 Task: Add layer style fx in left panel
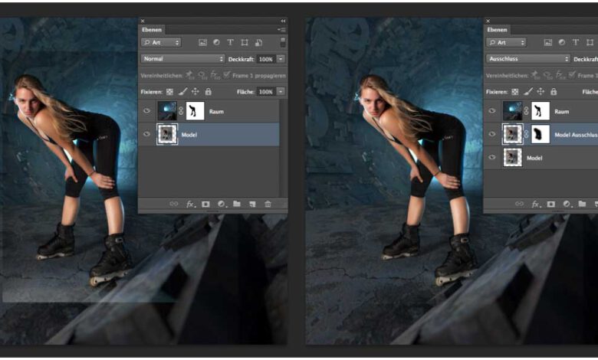pos(191,205)
